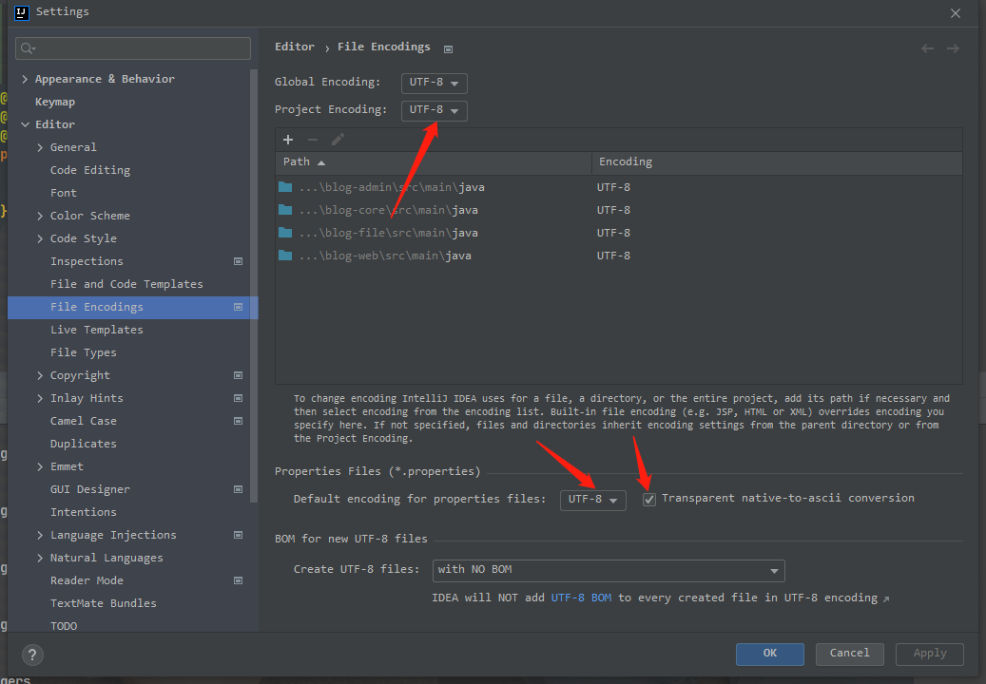Expand the Natural Languages node

point(40,558)
